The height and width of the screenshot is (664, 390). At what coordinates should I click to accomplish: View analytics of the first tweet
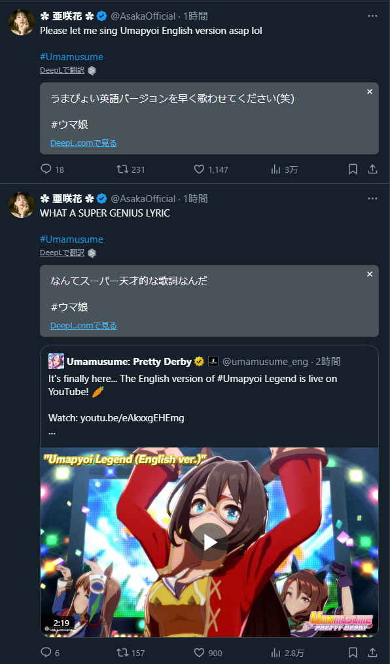pos(275,169)
